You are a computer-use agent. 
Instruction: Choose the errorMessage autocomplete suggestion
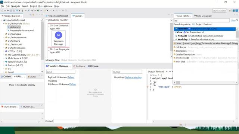click(205, 58)
